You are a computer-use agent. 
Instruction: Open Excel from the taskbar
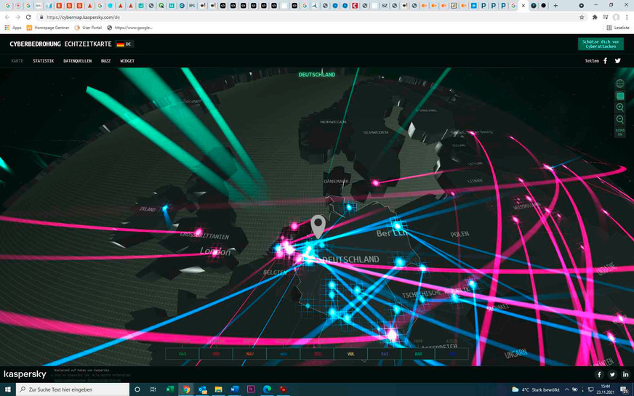click(170, 389)
